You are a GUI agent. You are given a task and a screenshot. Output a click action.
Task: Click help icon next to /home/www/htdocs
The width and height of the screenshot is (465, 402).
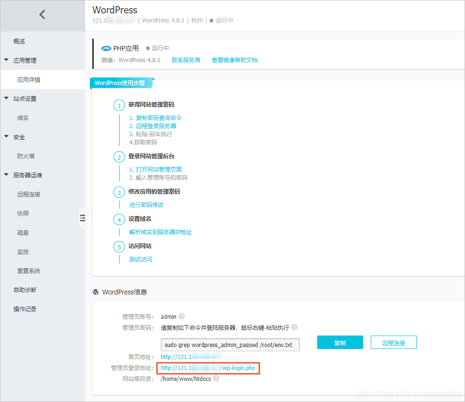point(216,378)
